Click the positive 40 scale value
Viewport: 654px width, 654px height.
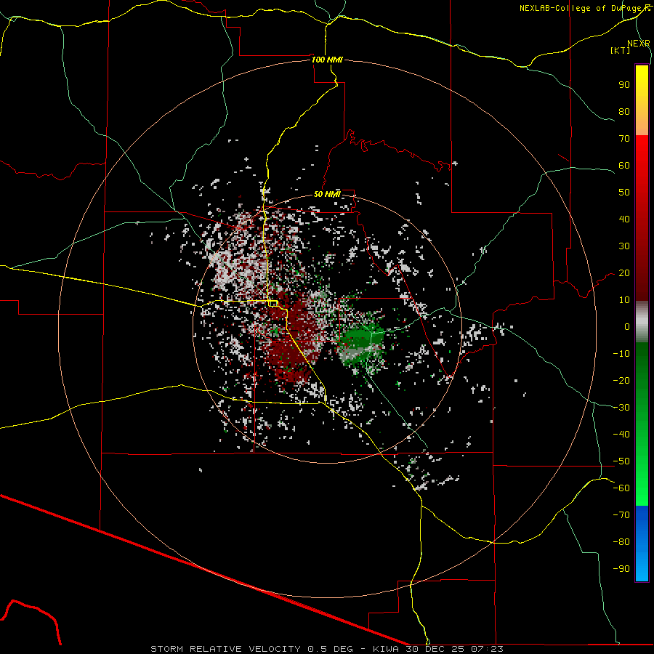coord(624,219)
